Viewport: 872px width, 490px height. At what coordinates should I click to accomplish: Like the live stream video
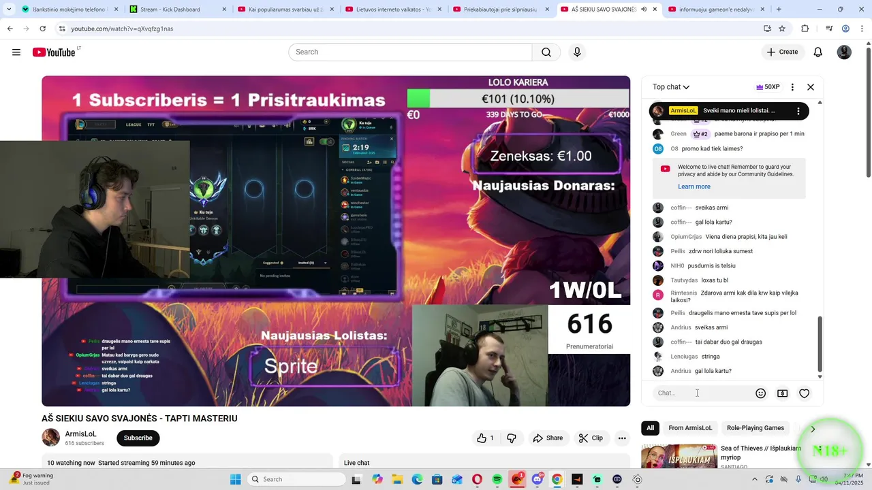tap(486, 438)
